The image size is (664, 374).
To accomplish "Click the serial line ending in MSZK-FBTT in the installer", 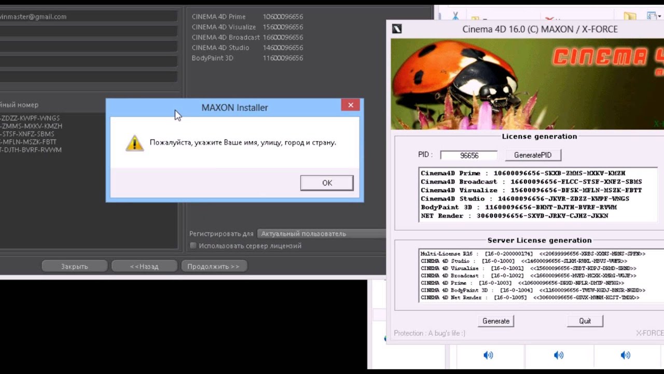I will click(x=29, y=142).
